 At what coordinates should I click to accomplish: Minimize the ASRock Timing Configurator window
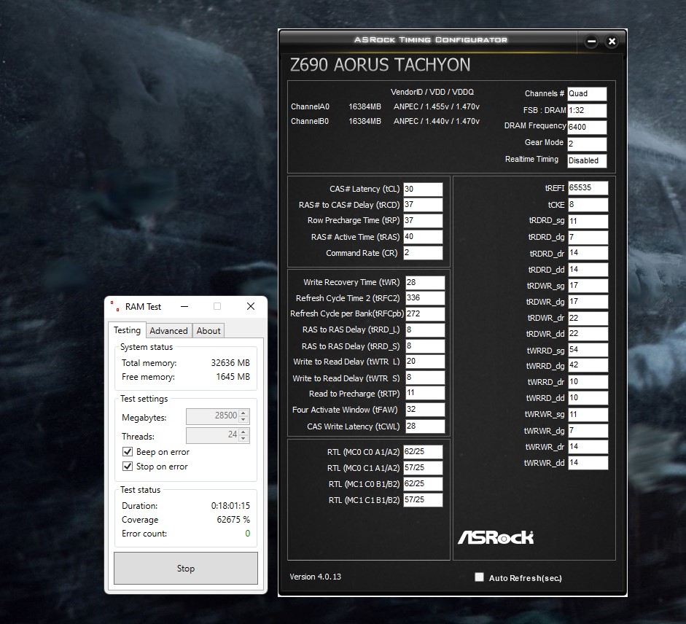tap(592, 42)
